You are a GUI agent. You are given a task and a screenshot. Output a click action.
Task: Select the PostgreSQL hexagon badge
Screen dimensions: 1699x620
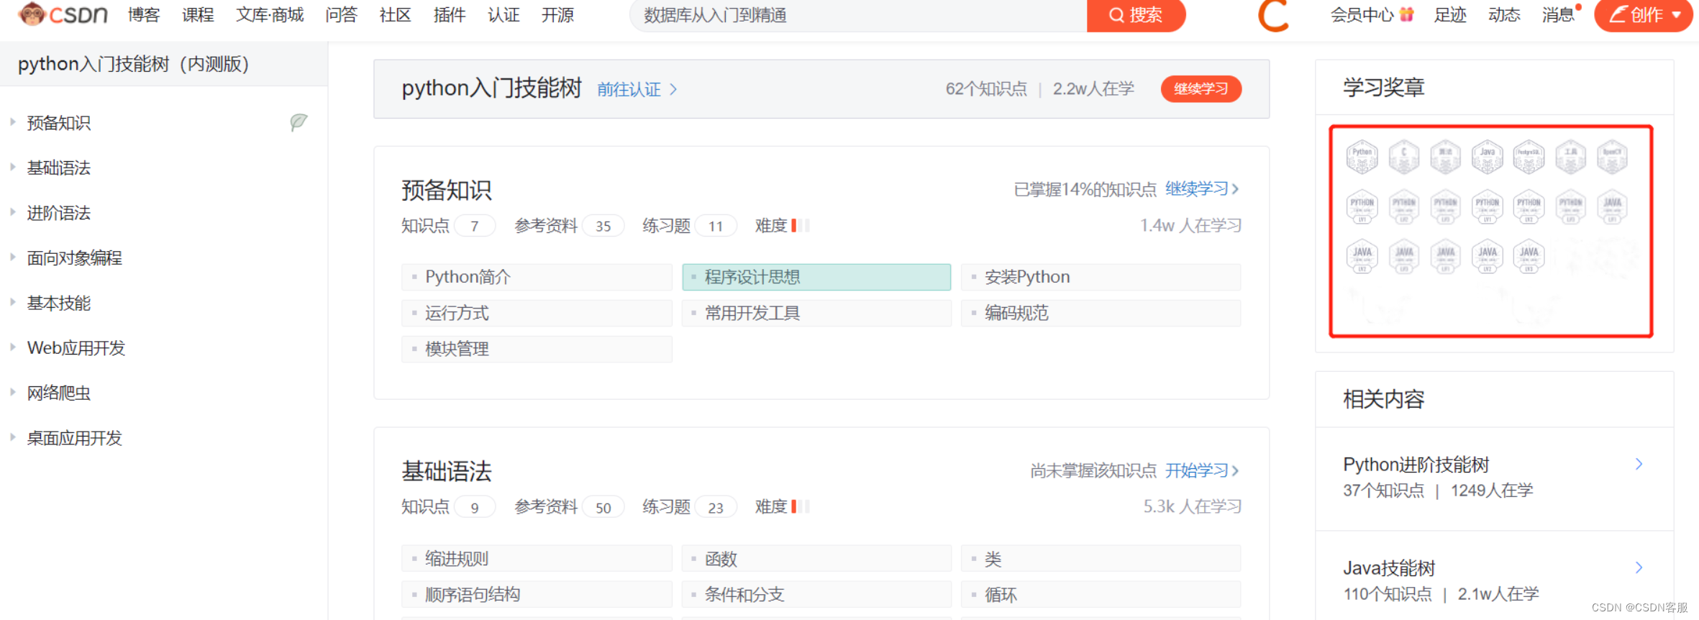click(1529, 157)
